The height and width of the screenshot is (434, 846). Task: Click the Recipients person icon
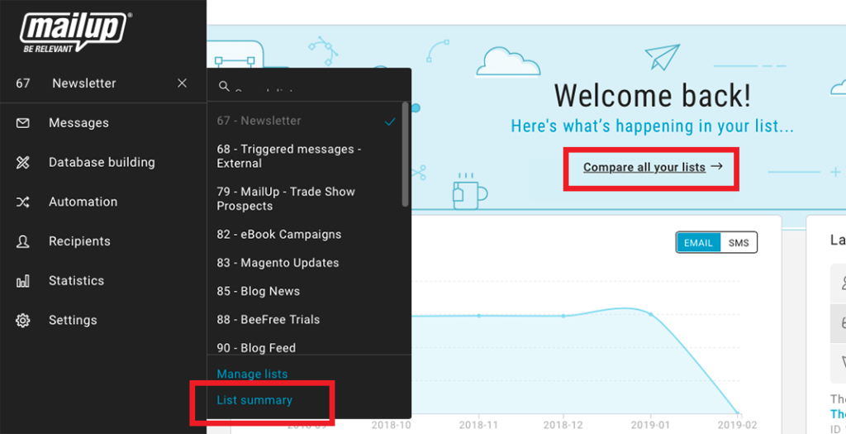(x=22, y=241)
